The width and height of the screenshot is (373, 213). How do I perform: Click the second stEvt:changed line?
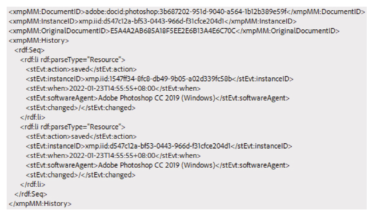click(x=80, y=175)
